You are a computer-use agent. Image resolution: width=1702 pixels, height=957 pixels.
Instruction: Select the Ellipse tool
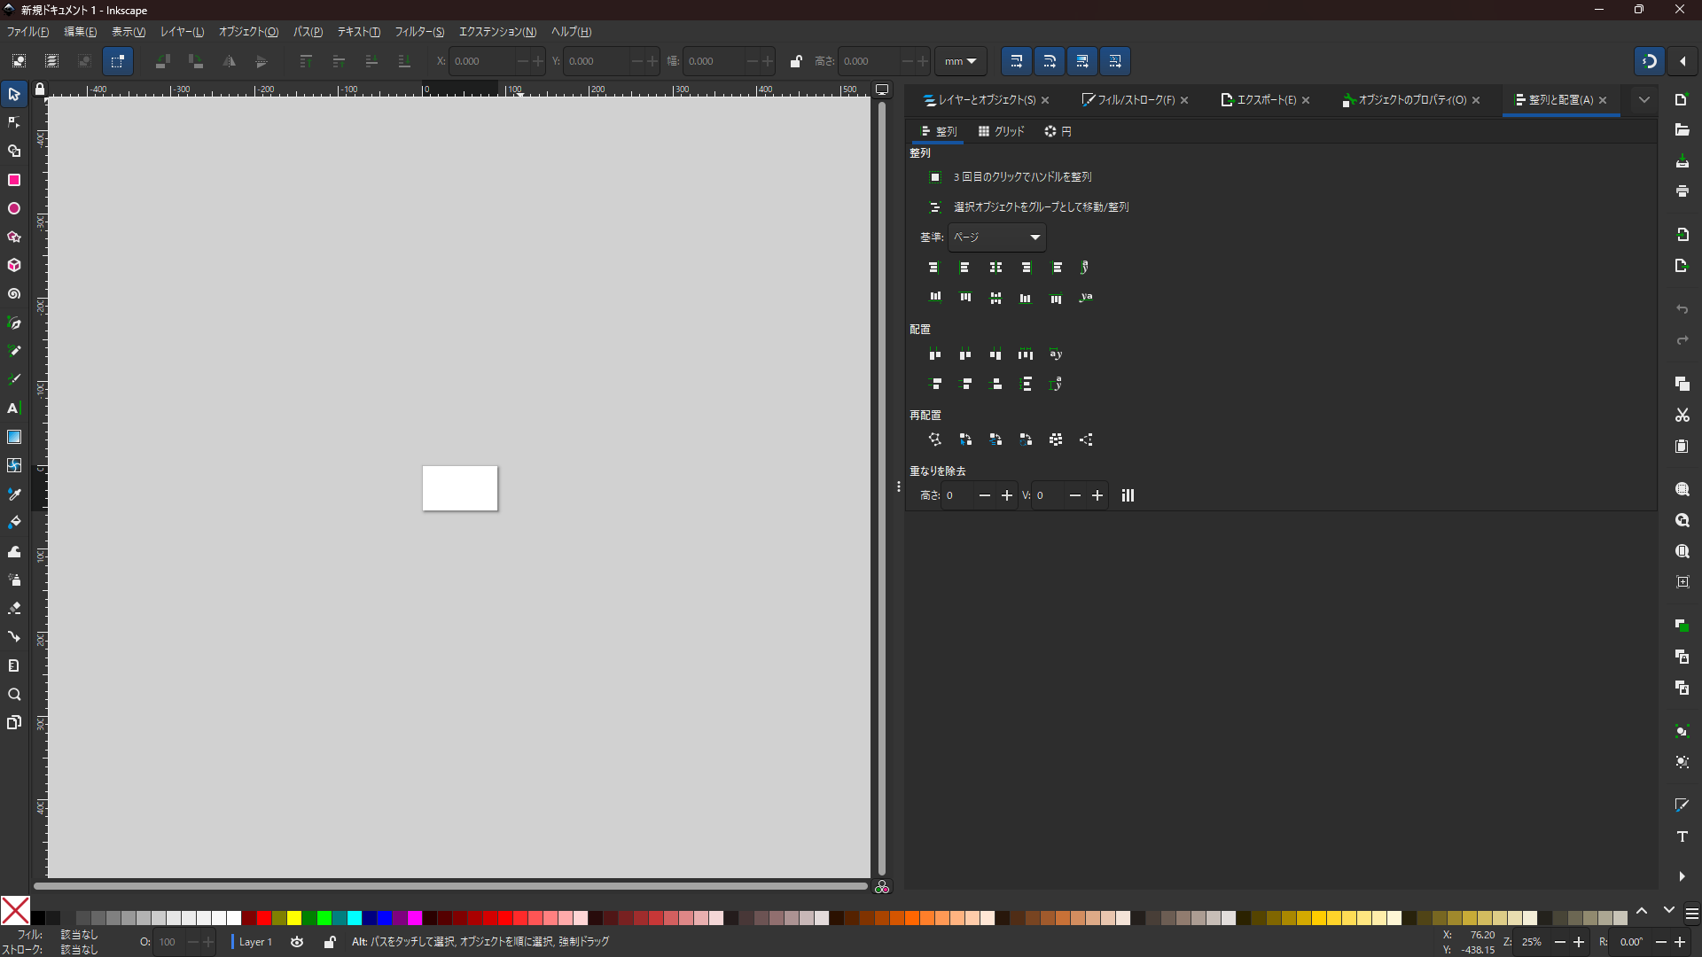[14, 208]
